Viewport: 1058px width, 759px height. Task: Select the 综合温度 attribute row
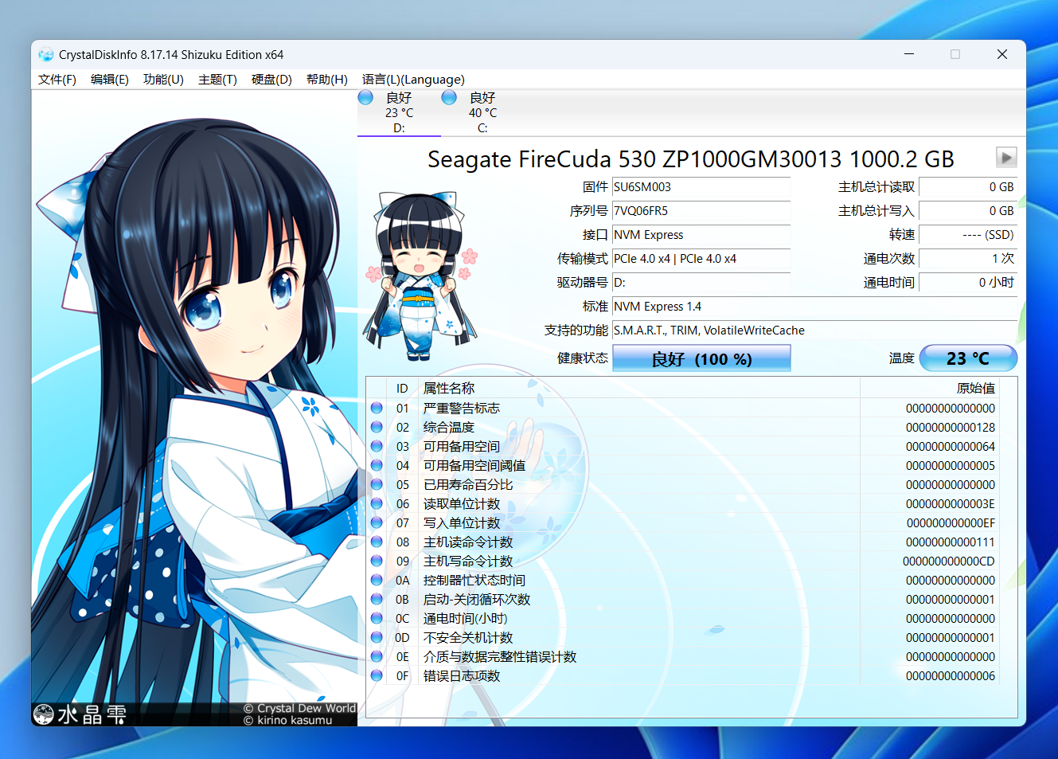[682, 427]
